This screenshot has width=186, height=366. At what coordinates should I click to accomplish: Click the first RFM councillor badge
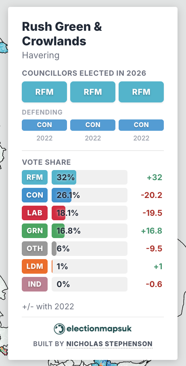tap(44, 92)
